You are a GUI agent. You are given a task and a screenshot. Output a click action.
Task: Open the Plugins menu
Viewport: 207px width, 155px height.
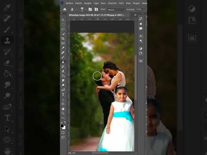(136, 3)
